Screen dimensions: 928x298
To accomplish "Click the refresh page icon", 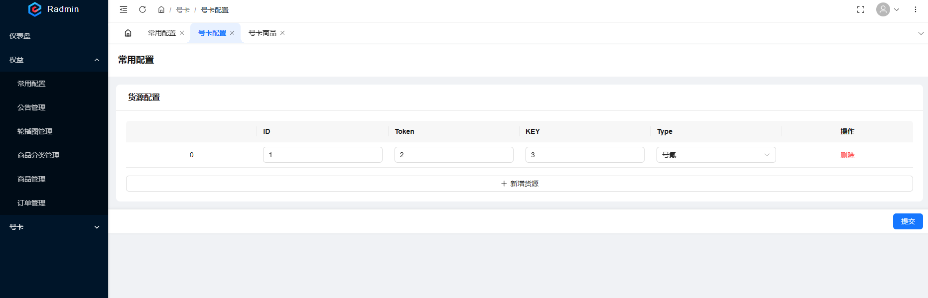I will tap(142, 9).
